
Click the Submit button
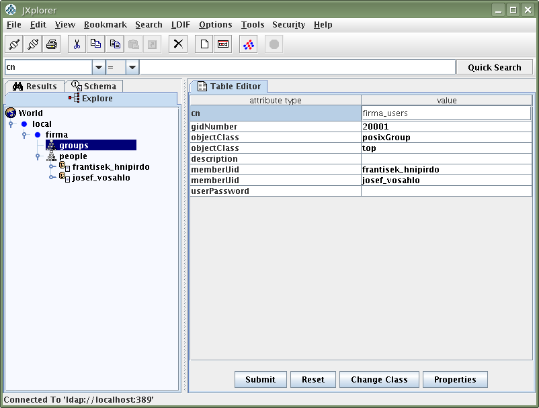point(261,380)
